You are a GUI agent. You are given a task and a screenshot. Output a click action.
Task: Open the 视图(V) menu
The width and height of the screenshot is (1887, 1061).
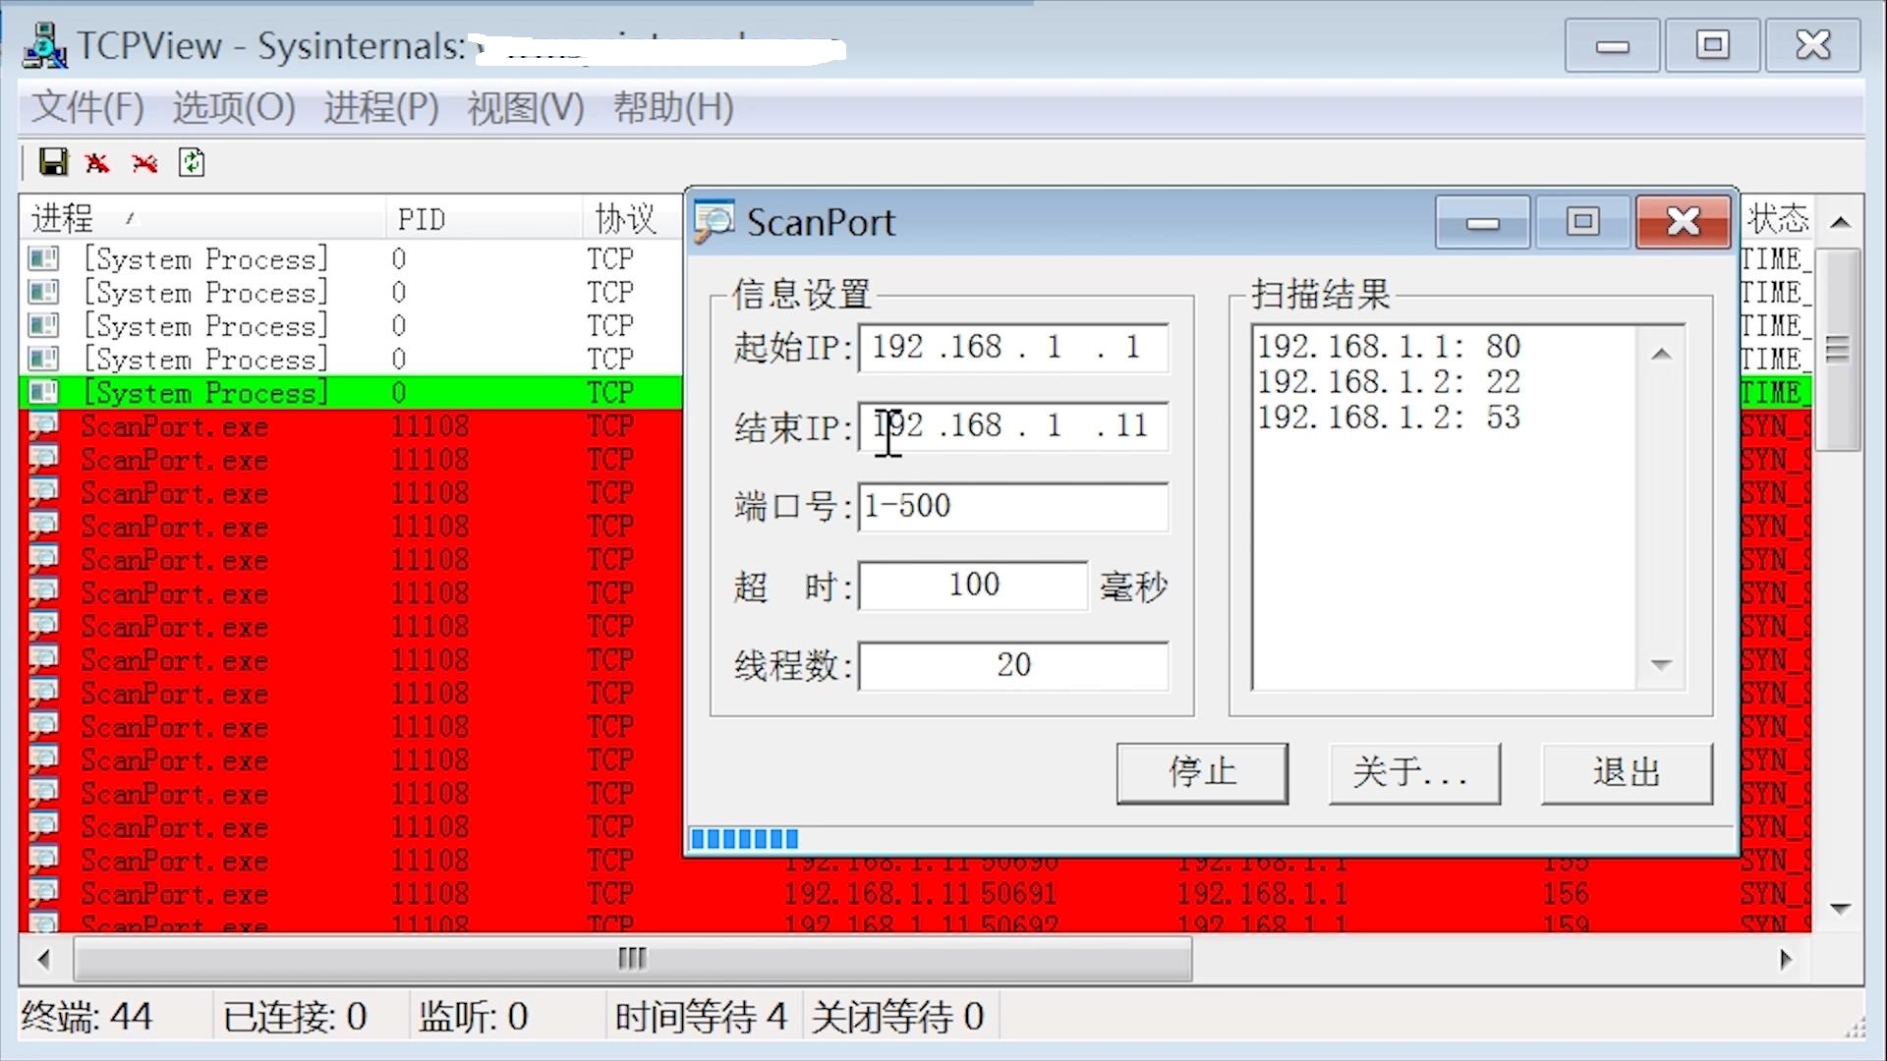(526, 107)
